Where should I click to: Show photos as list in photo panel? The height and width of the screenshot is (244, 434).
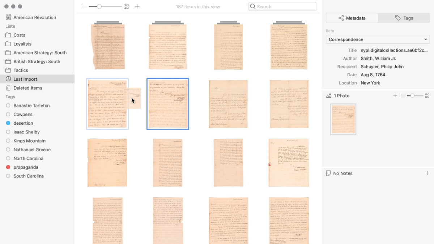[403, 96]
